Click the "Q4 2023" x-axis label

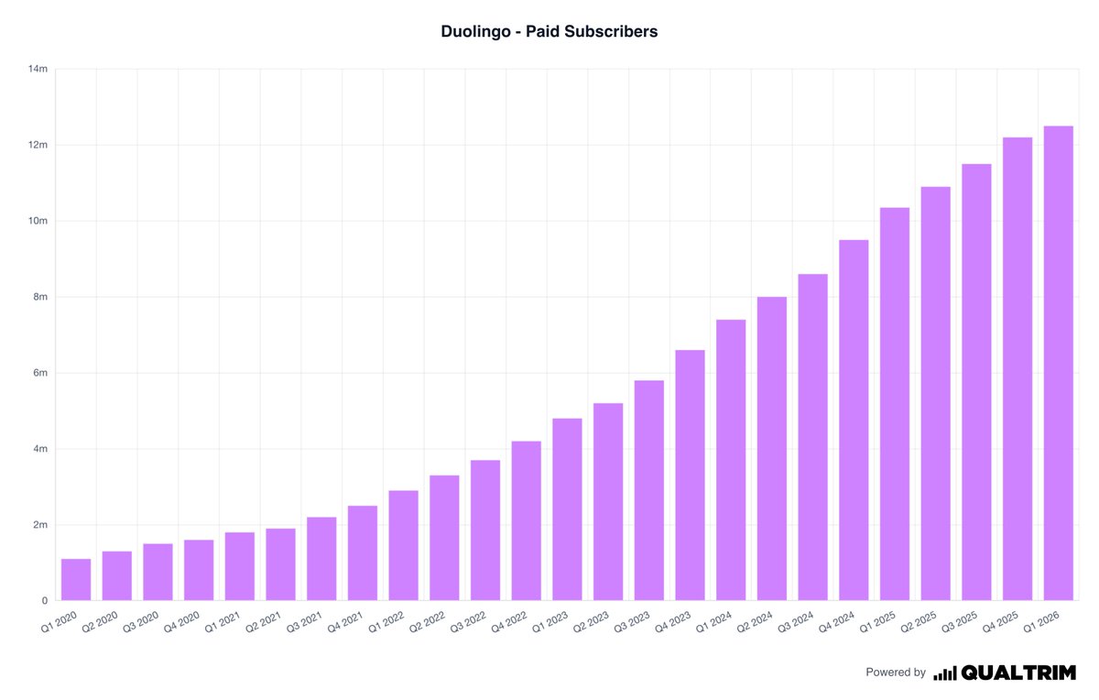point(672,623)
